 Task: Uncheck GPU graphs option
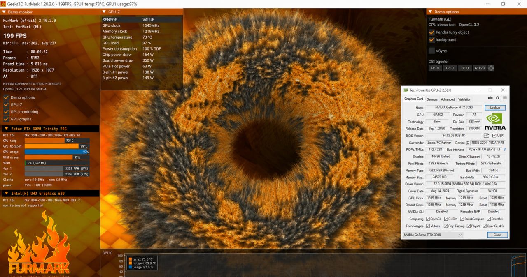pyautogui.click(x=6, y=119)
